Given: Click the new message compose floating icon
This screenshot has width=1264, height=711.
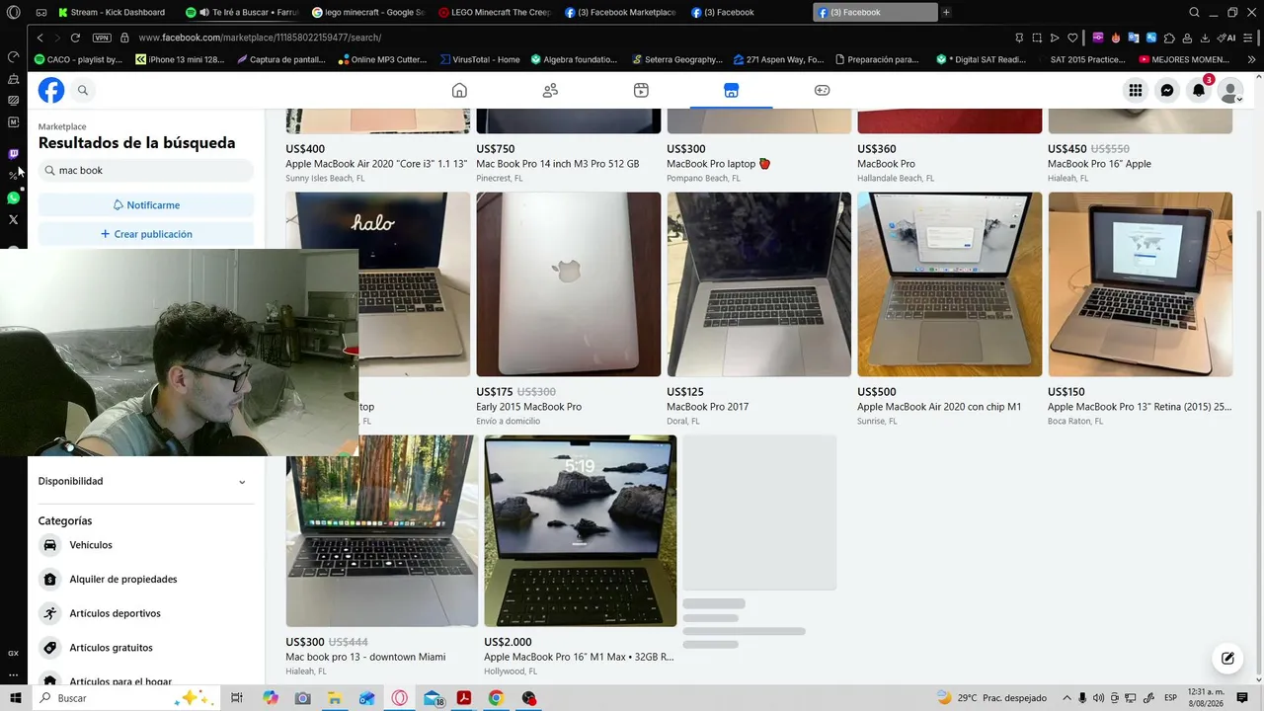Looking at the screenshot, I should [x=1227, y=658].
